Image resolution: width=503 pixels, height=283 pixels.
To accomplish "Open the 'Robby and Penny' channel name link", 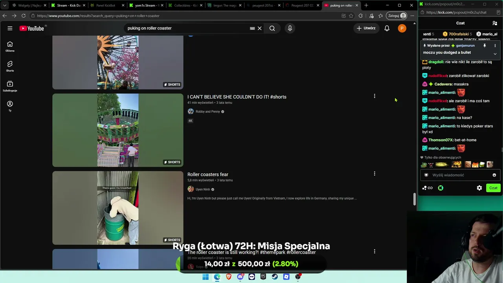I will click(208, 112).
